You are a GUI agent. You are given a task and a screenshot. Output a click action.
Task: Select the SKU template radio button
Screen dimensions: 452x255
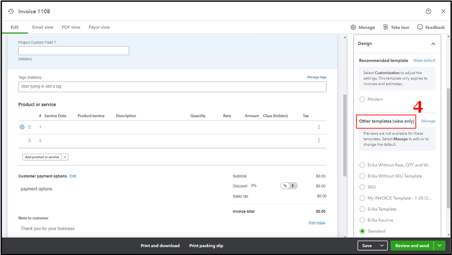point(362,187)
